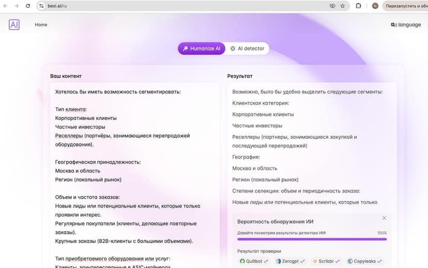Open the Home navigation link
The width and height of the screenshot is (428, 268).
point(41,25)
